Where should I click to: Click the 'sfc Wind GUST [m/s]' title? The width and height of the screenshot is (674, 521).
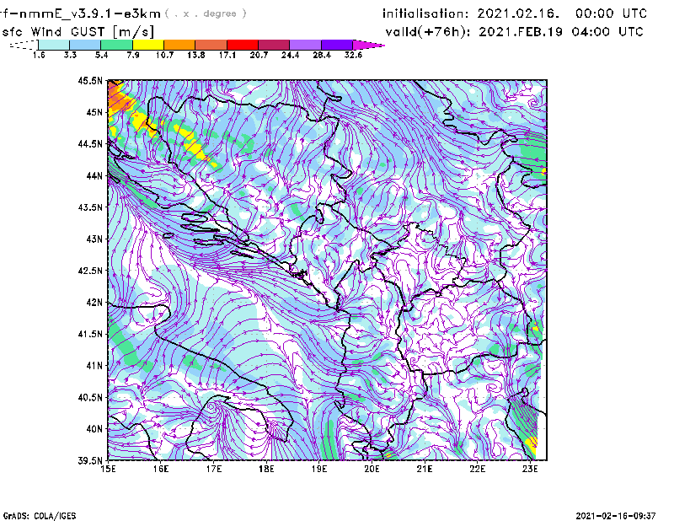point(78,32)
